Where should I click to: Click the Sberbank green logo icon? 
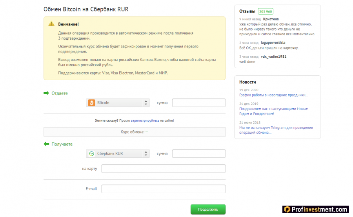pyautogui.click(x=91, y=154)
